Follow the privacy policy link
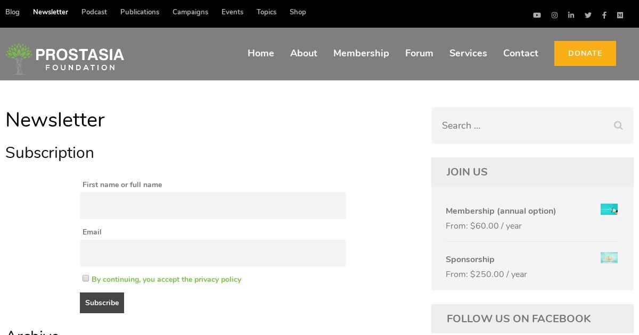 [166, 280]
